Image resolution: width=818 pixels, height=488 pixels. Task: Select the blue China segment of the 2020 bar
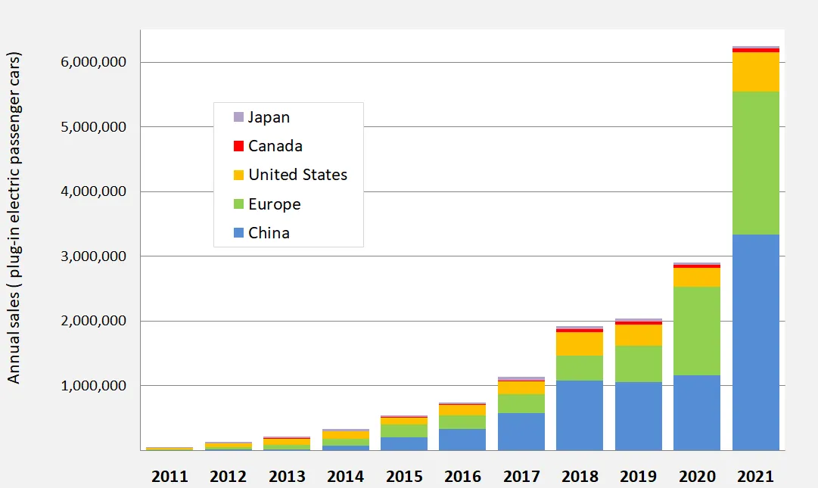tap(697, 413)
